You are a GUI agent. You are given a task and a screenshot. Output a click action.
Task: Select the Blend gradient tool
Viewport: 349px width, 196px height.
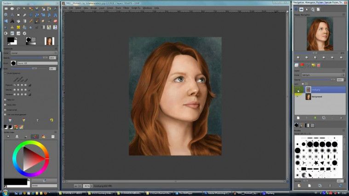(x=24, y=21)
